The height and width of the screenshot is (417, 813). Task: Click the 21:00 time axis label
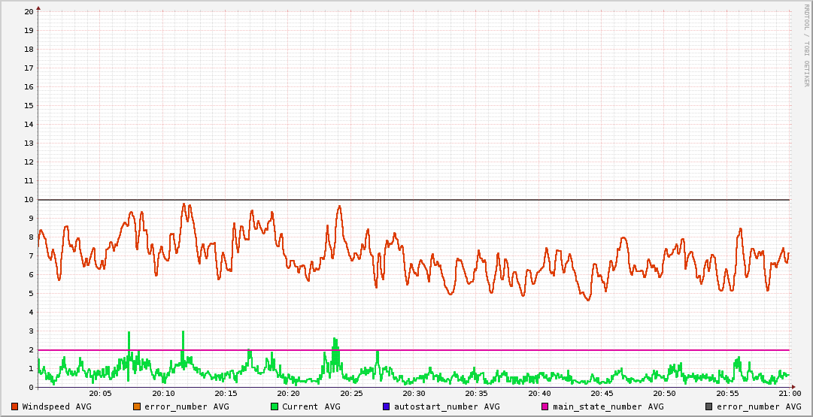pyautogui.click(x=789, y=393)
